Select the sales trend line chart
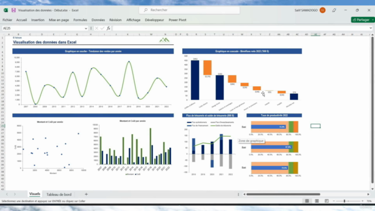 coord(93,82)
